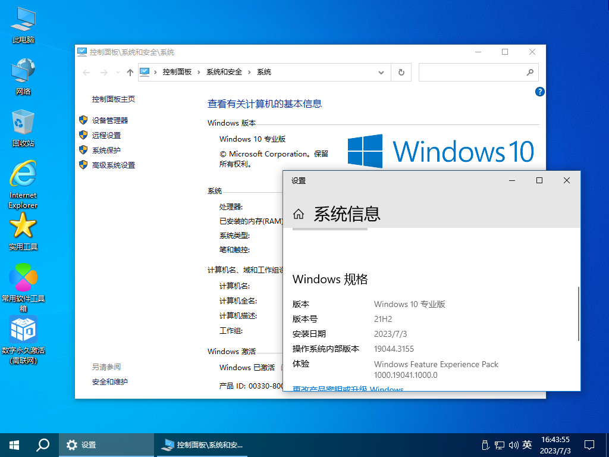
Task: Open 安全和维护 link
Action: 110,381
